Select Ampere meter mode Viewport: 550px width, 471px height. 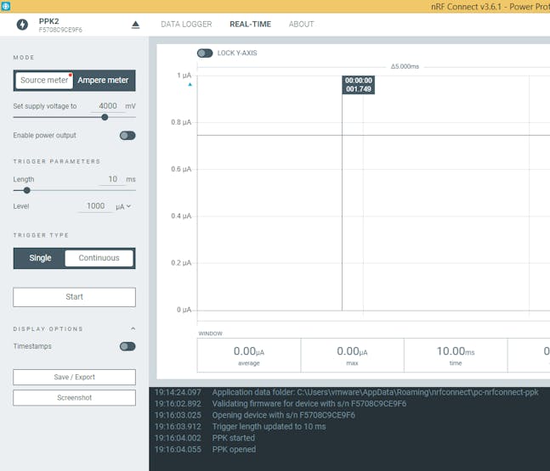click(x=103, y=81)
